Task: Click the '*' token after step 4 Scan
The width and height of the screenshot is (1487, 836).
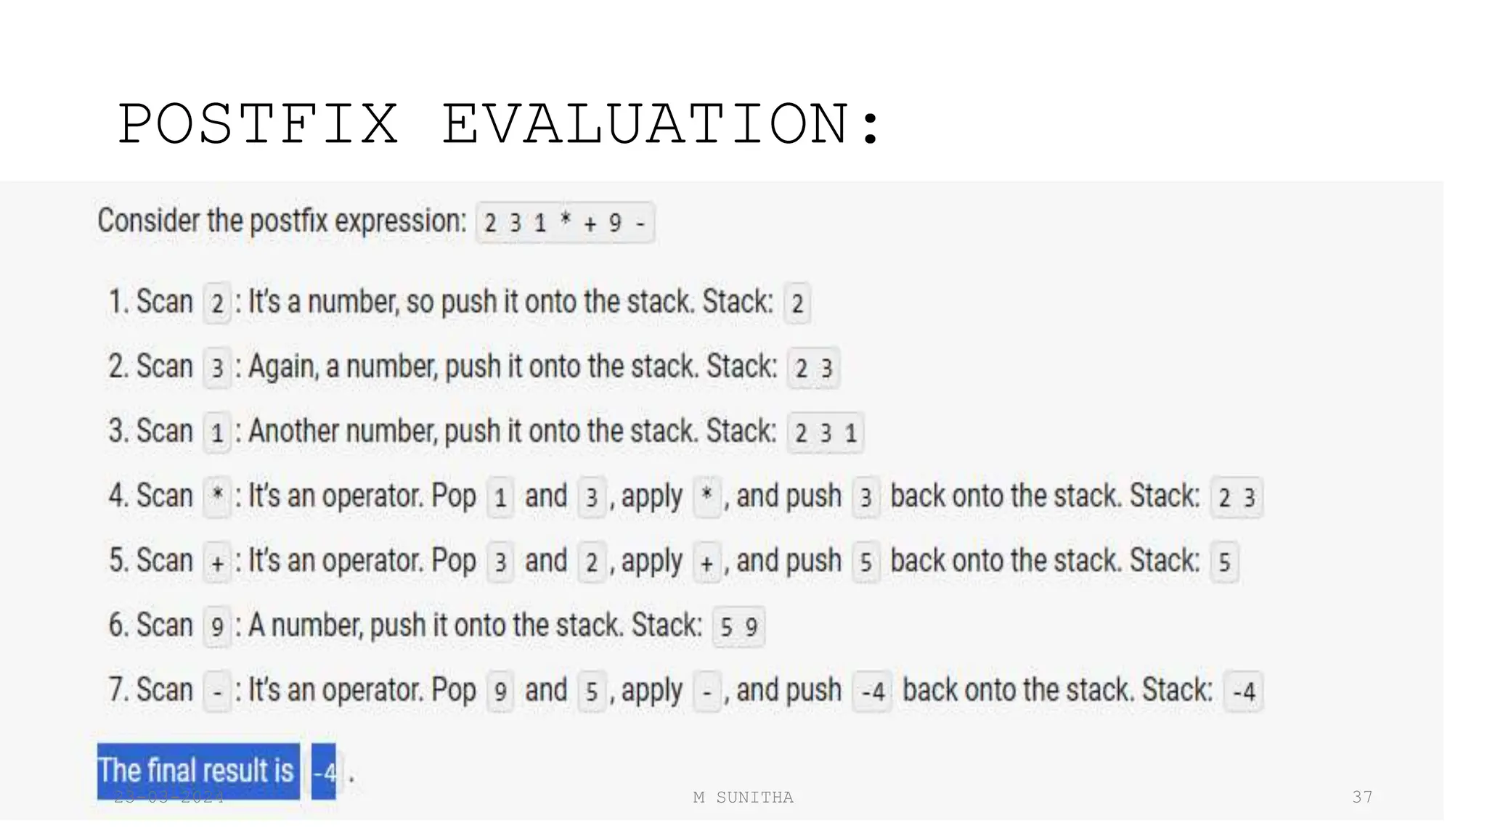Action: [x=217, y=497]
